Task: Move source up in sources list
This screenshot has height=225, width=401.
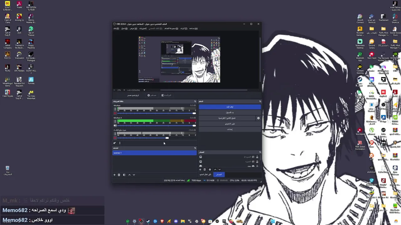Action: 215,170
